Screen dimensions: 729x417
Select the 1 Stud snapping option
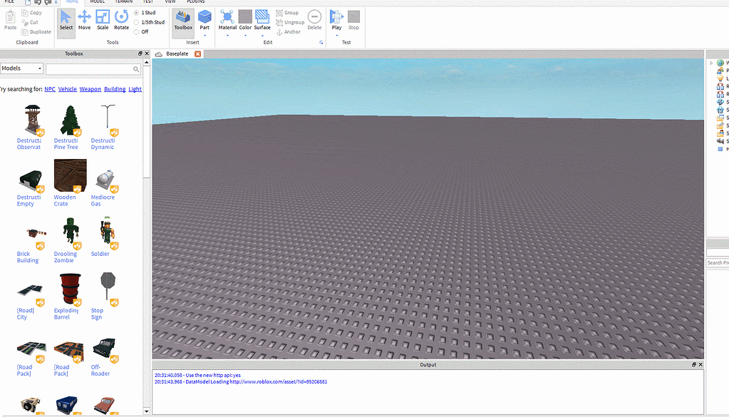point(137,11)
